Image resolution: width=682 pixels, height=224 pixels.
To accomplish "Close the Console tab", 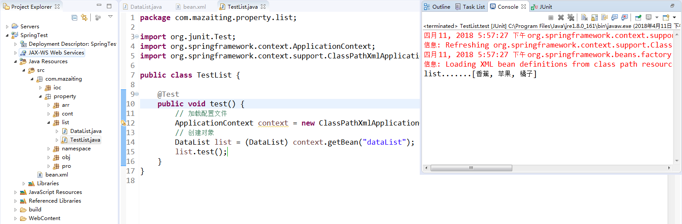I will click(x=524, y=7).
